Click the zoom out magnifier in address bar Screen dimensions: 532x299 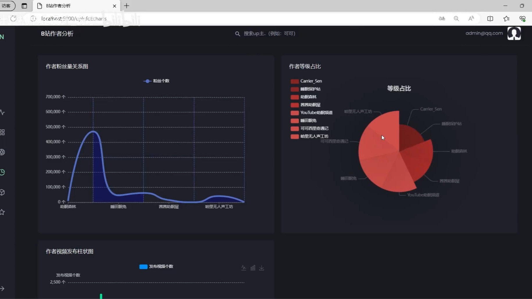456,19
